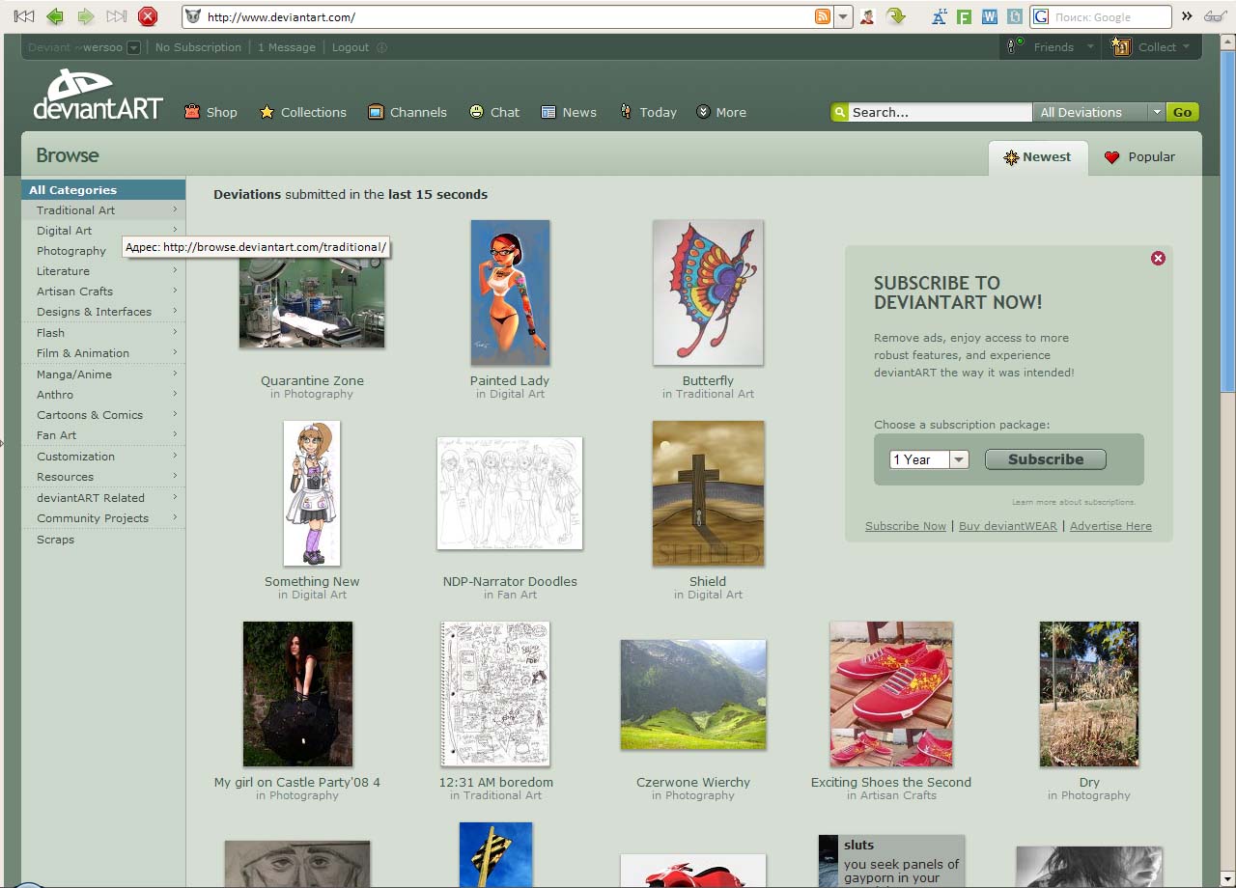Close the Subscribe to deviantART panel
Viewport: 1236px width, 888px height.
(1158, 258)
